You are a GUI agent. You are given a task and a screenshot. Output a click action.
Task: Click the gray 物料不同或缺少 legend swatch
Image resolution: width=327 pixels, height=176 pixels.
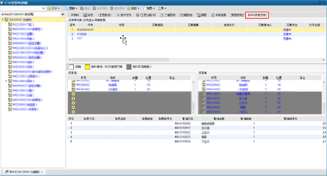click(129, 67)
